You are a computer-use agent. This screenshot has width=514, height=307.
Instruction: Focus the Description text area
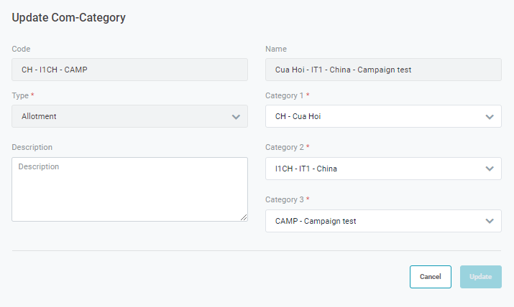pyautogui.click(x=129, y=189)
